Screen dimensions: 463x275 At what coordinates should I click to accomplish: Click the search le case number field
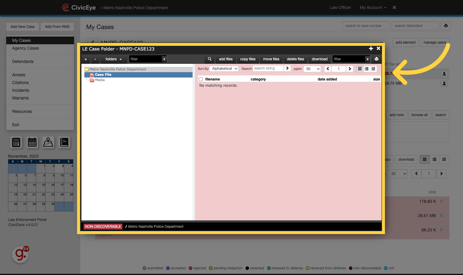366,26
